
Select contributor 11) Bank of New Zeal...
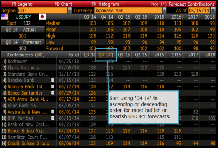point(28,125)
